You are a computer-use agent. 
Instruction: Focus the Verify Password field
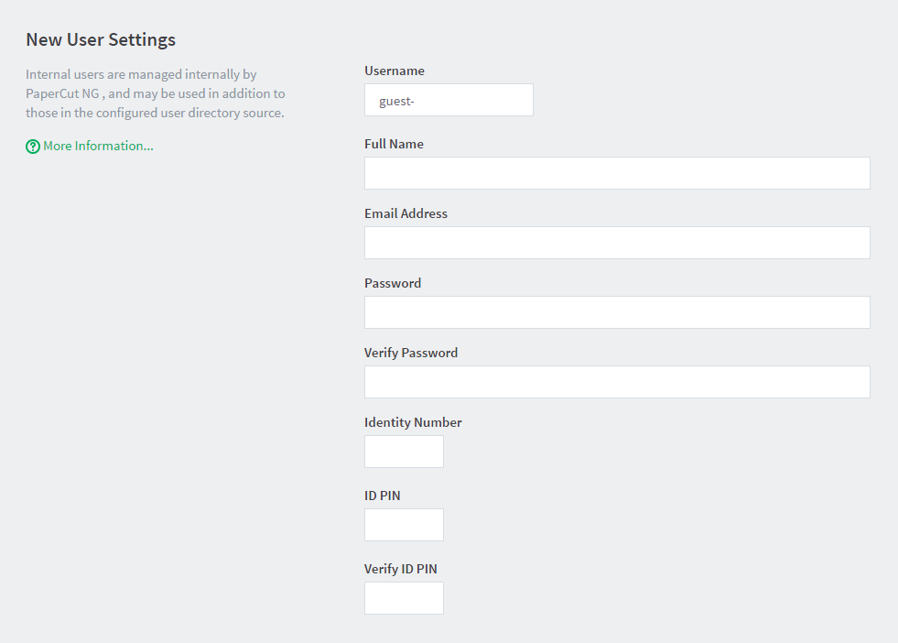click(x=617, y=382)
